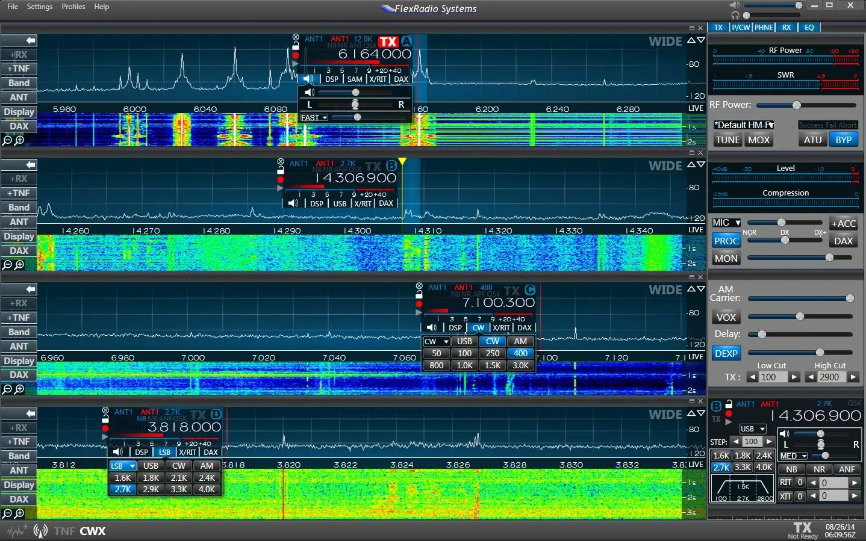
Task: Click the zoom-in magnifier under panadapter A
Action: coord(19,140)
